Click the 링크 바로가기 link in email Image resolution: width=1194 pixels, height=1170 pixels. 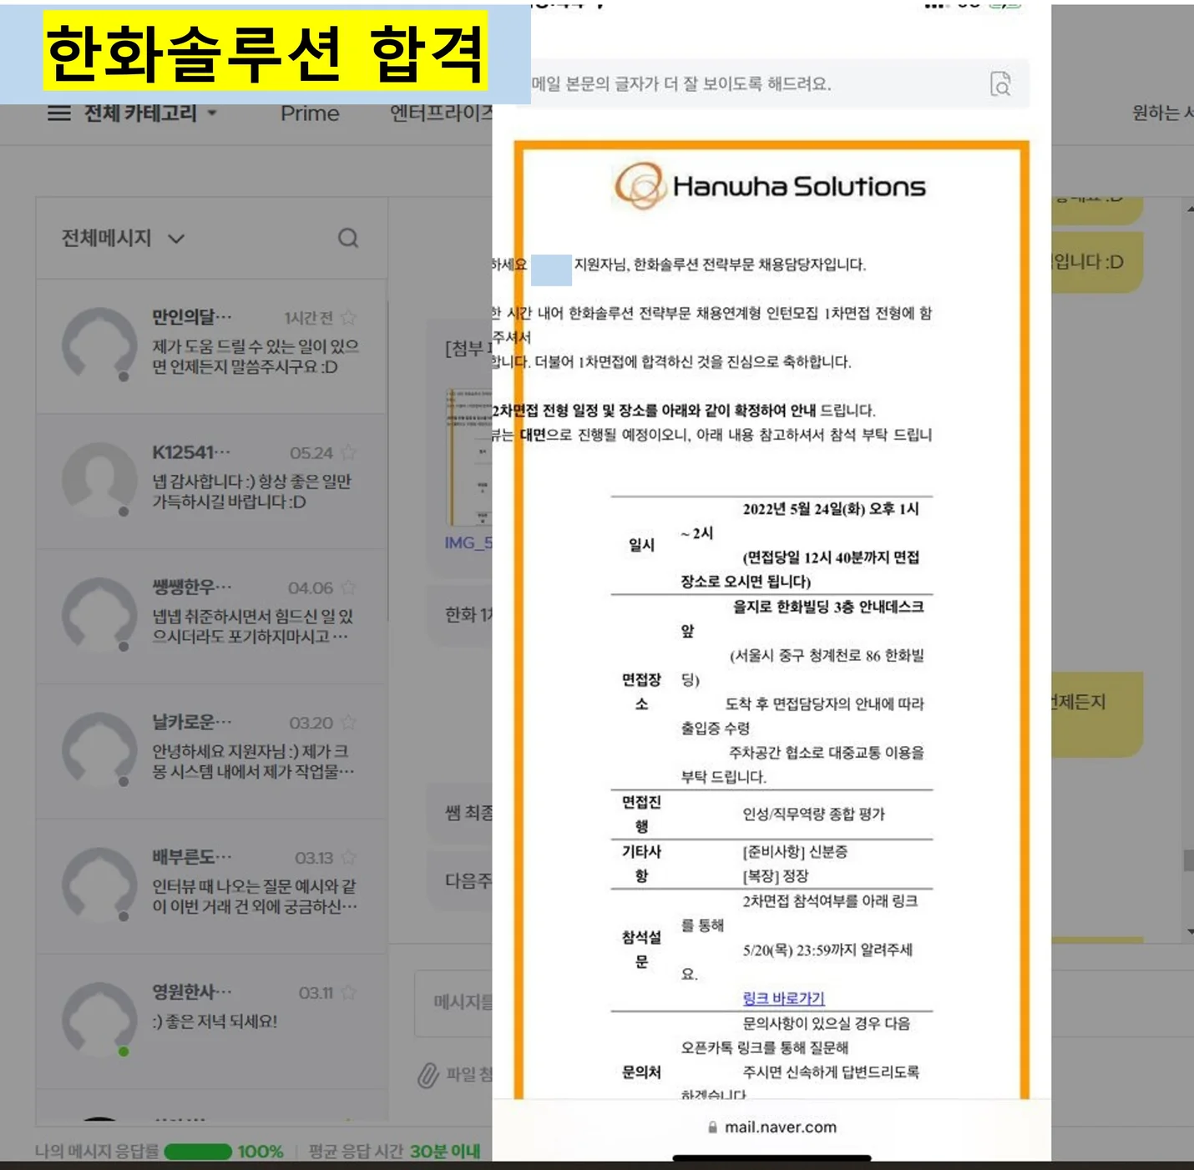point(783,998)
